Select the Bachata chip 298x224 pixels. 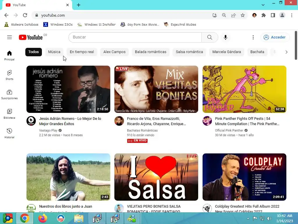pyautogui.click(x=257, y=52)
